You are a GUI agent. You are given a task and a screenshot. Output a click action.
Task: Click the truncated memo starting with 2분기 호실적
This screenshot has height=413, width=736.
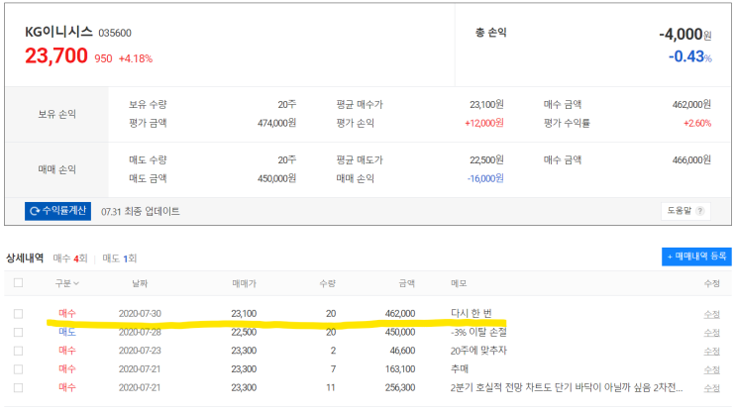click(565, 387)
